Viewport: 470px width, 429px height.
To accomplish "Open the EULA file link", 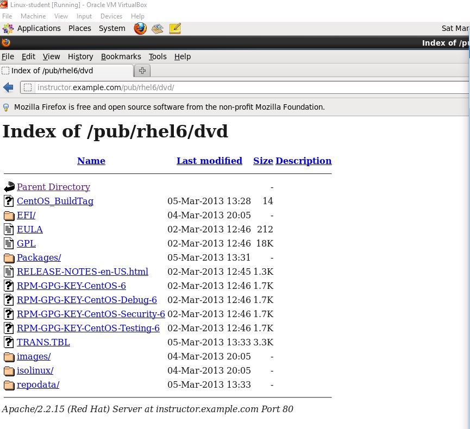I will (30, 229).
